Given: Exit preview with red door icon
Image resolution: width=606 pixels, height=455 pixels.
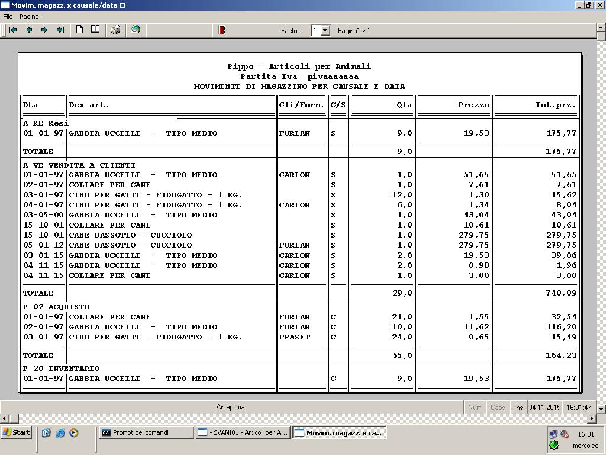Looking at the screenshot, I should 222,30.
